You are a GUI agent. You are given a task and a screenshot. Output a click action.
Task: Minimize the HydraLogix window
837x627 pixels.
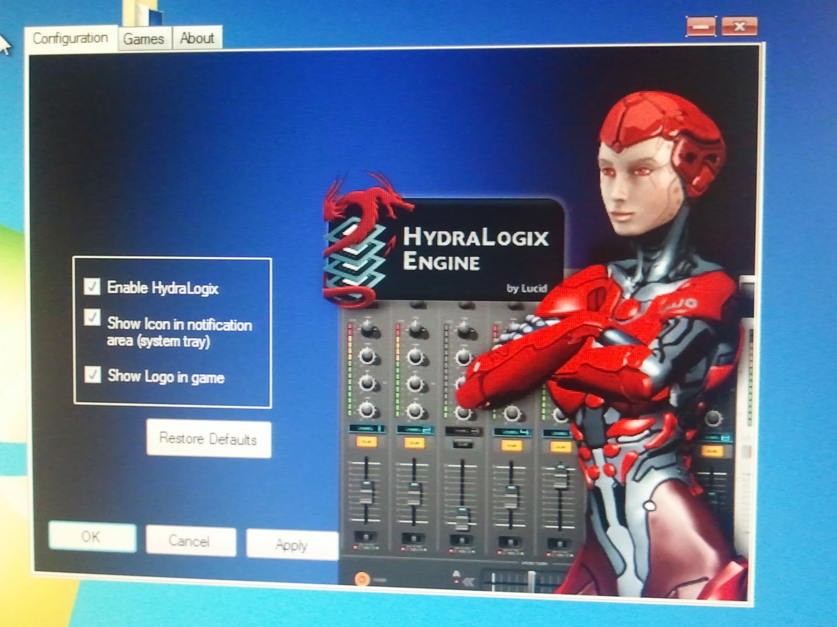coord(700,27)
